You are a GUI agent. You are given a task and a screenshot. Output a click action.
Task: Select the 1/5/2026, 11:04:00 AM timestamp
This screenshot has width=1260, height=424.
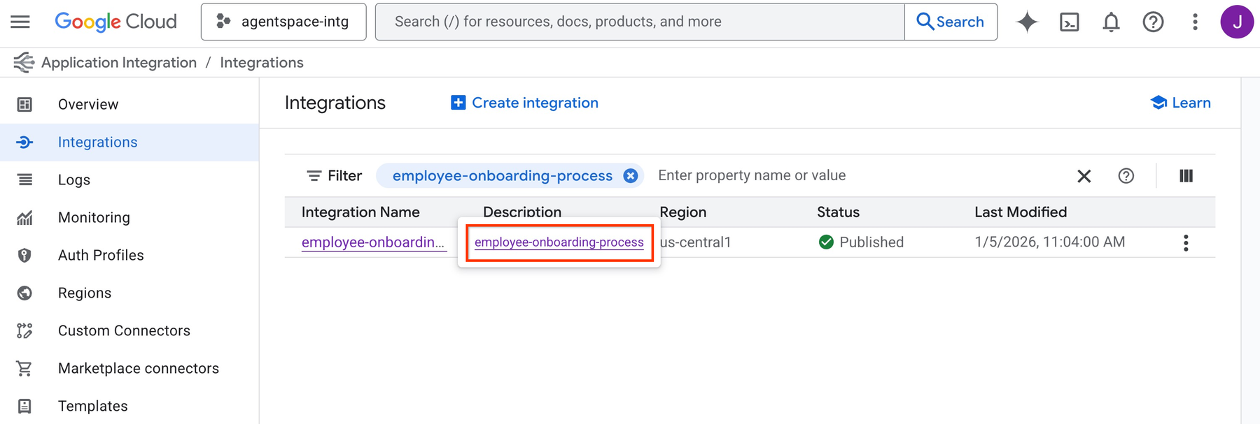[x=1050, y=242]
